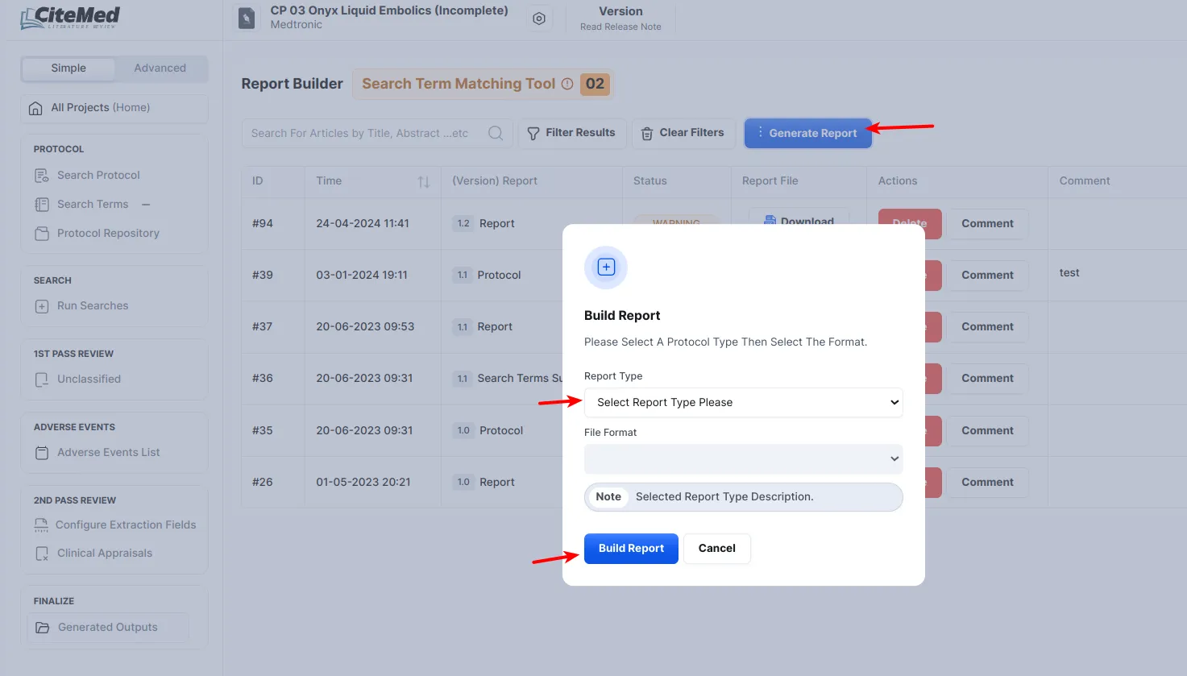Click the Search Protocol sidebar icon

(42, 176)
